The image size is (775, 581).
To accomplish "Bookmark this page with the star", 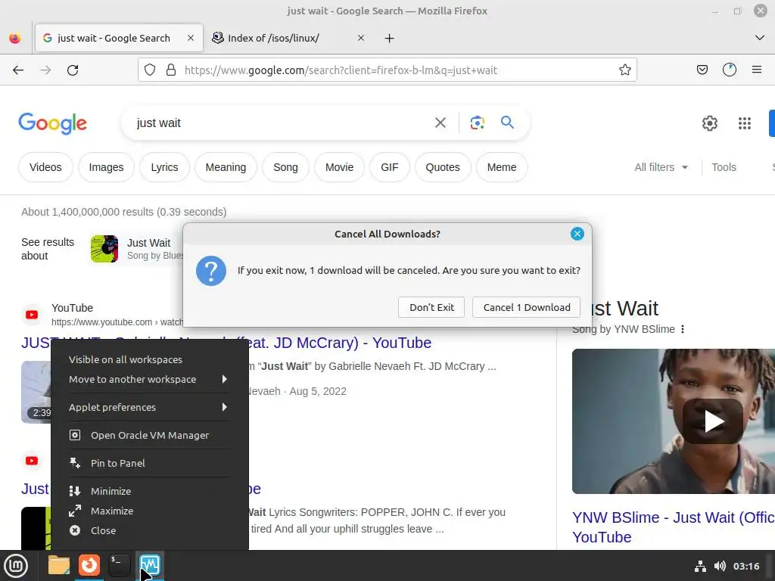I will (624, 70).
